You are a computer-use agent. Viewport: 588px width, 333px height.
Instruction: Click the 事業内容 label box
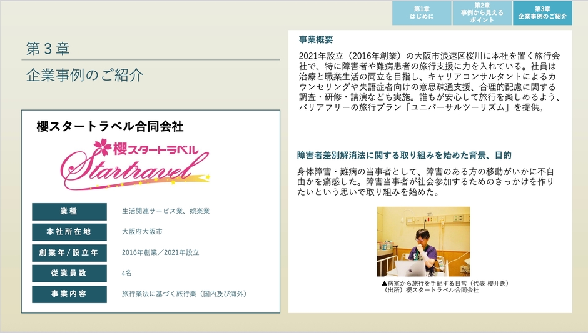click(x=69, y=294)
